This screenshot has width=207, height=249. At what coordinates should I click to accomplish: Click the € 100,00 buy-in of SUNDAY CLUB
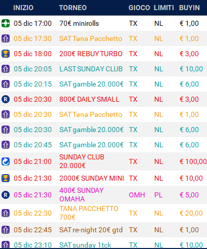(193, 161)
